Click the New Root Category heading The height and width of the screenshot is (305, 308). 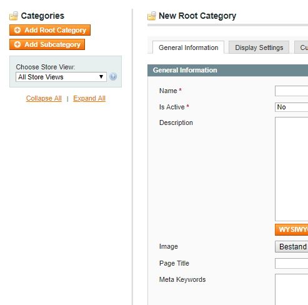197,16
